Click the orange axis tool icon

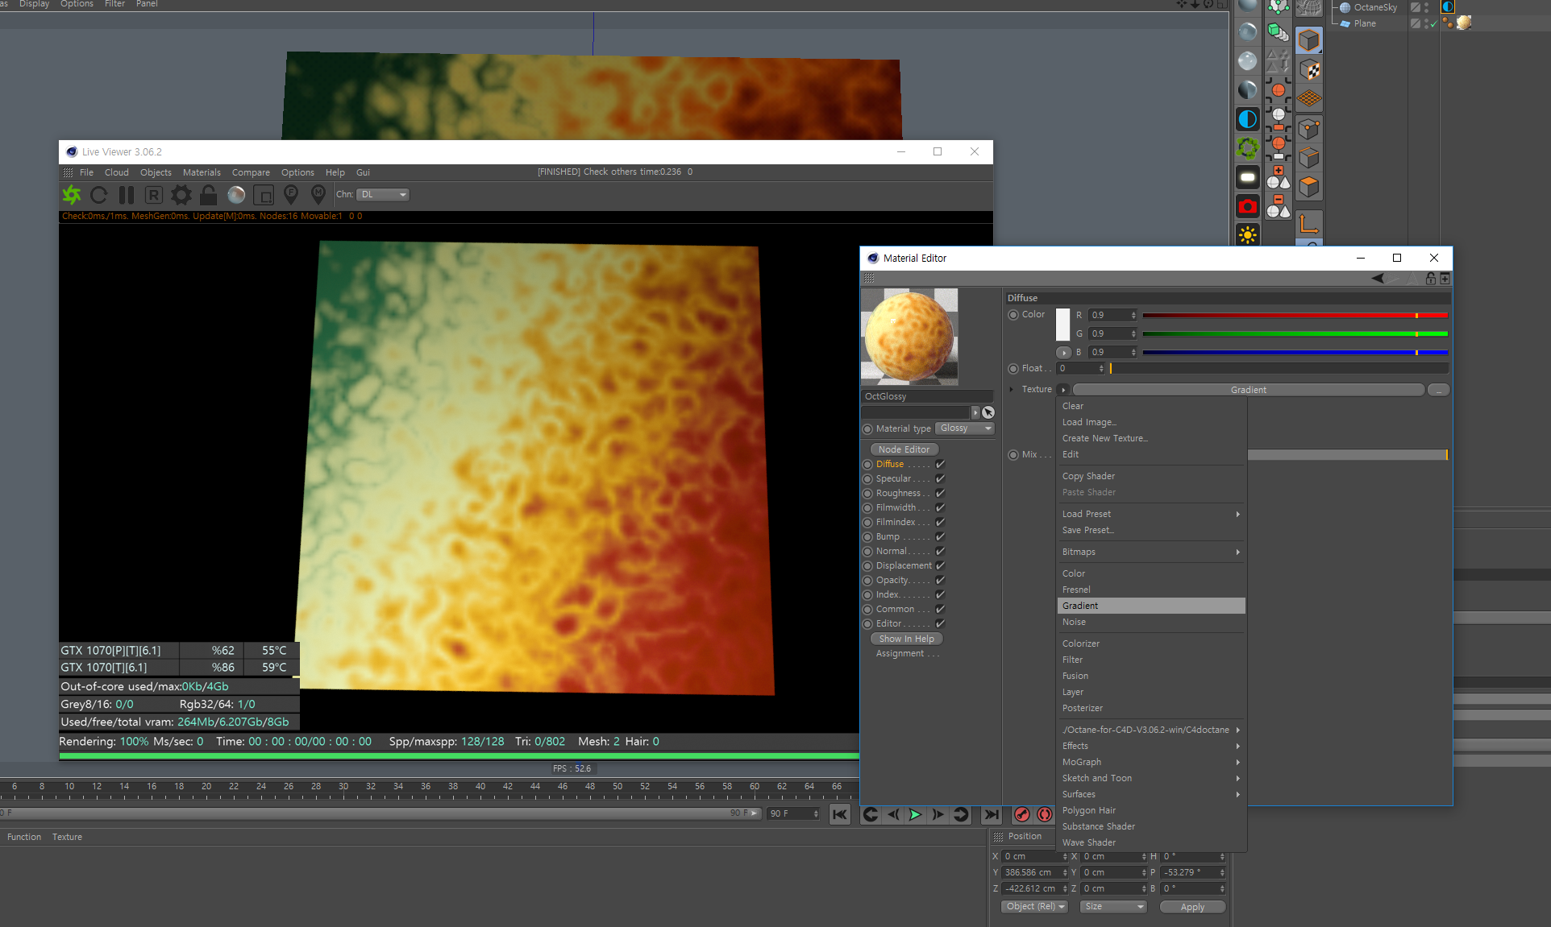click(1309, 223)
